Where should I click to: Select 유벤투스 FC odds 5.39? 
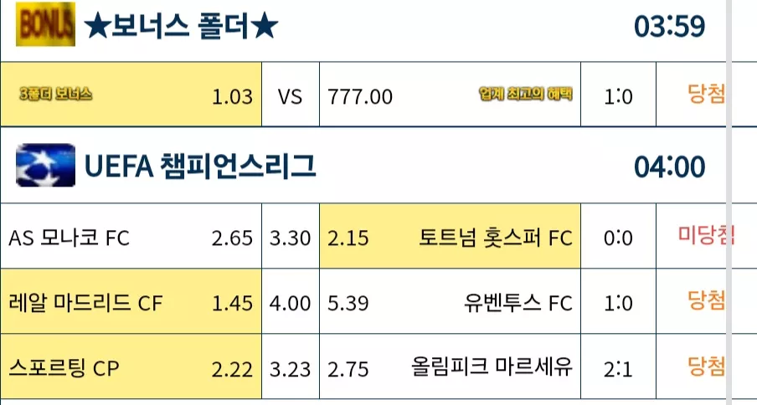(x=450, y=301)
